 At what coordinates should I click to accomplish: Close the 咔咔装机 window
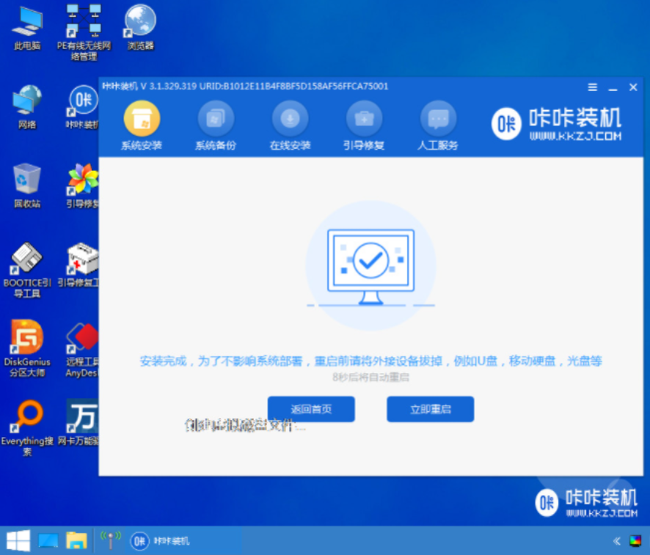(633, 87)
